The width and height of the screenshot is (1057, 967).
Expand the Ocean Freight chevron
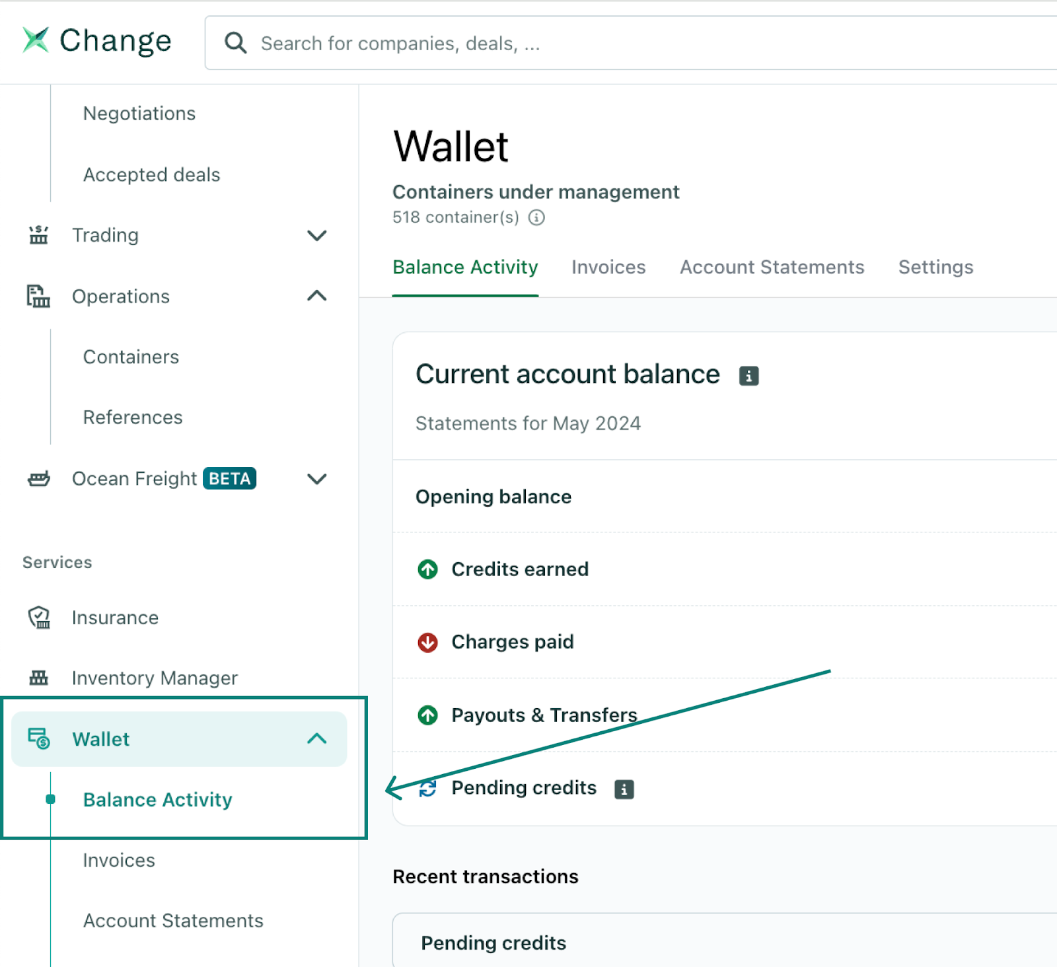317,478
